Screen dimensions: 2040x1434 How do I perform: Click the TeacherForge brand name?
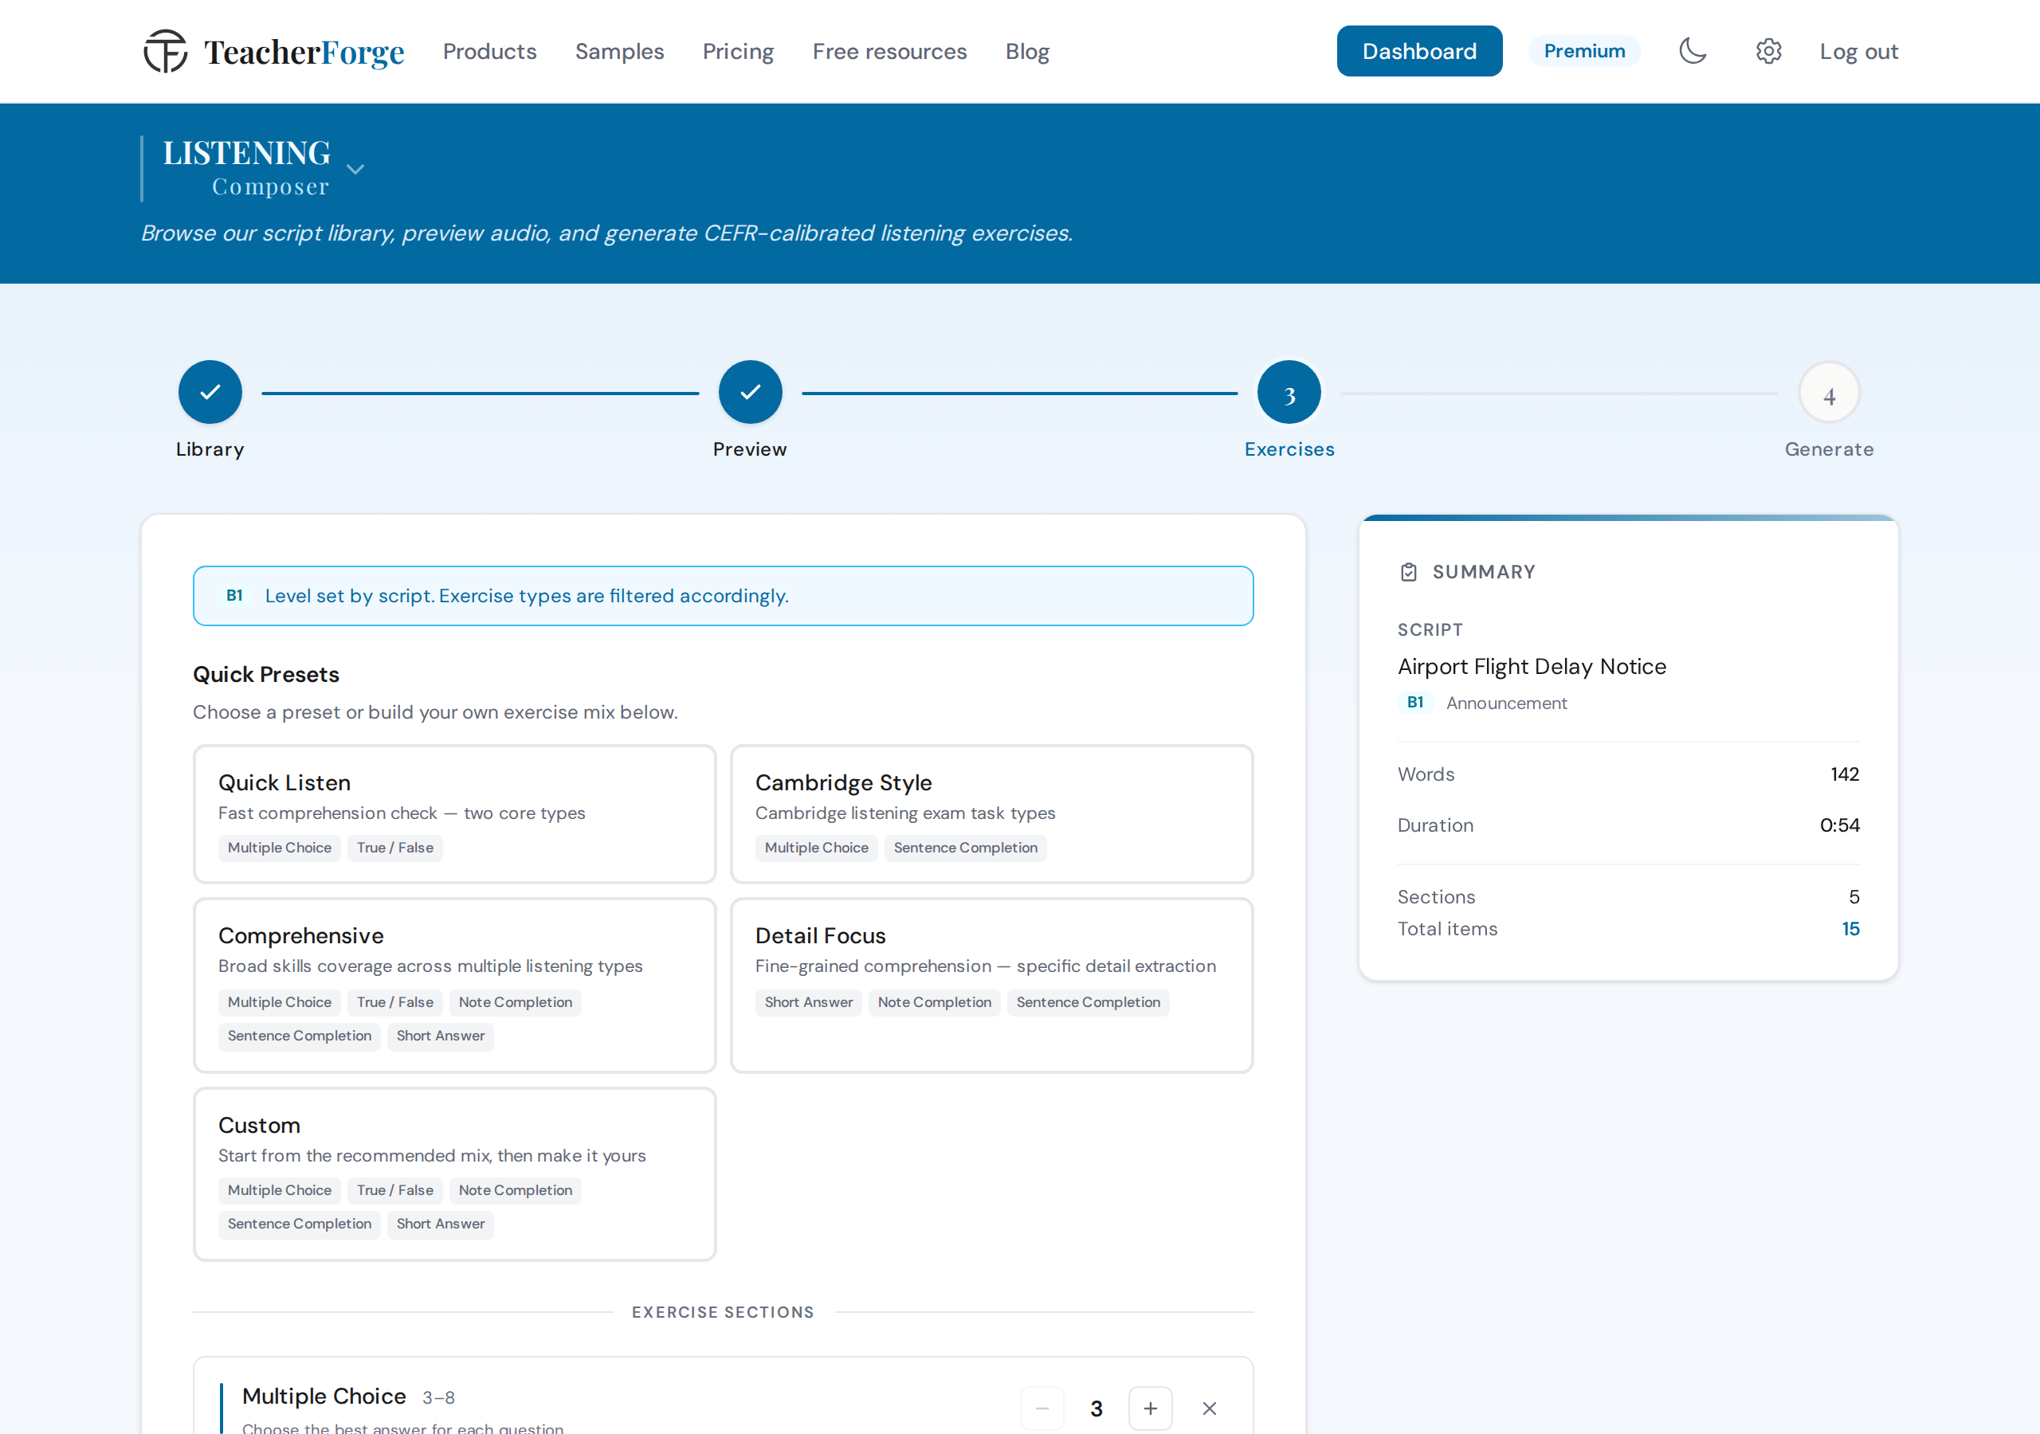point(304,53)
